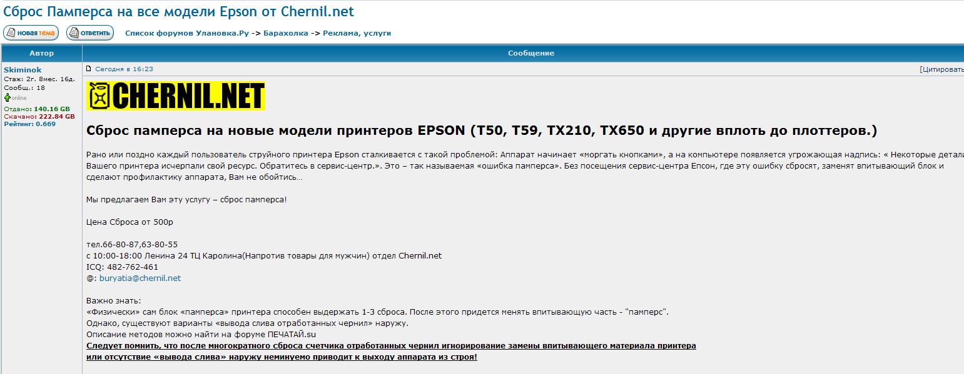Click the online status icon under Skiminok

point(8,97)
